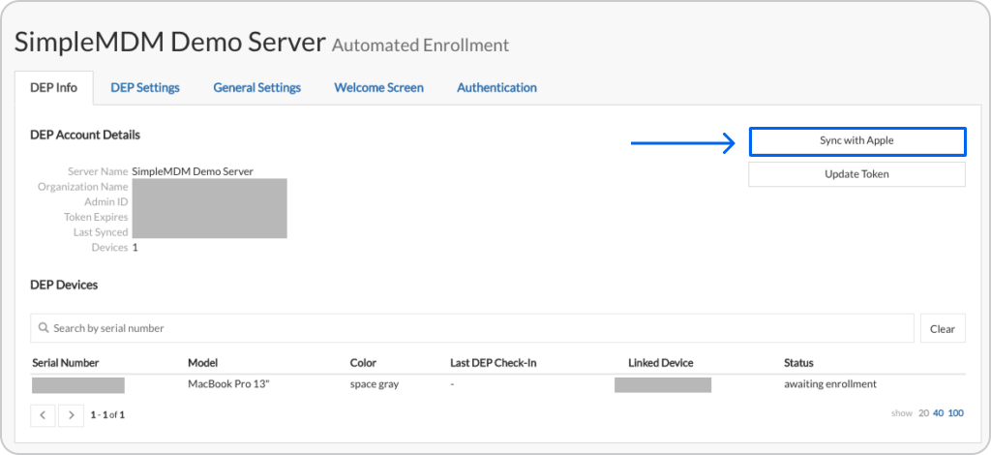Select the redacted serial number cell

[77, 384]
